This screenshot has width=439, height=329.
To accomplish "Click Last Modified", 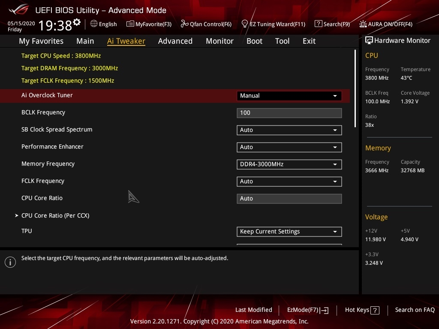I will point(254,310).
